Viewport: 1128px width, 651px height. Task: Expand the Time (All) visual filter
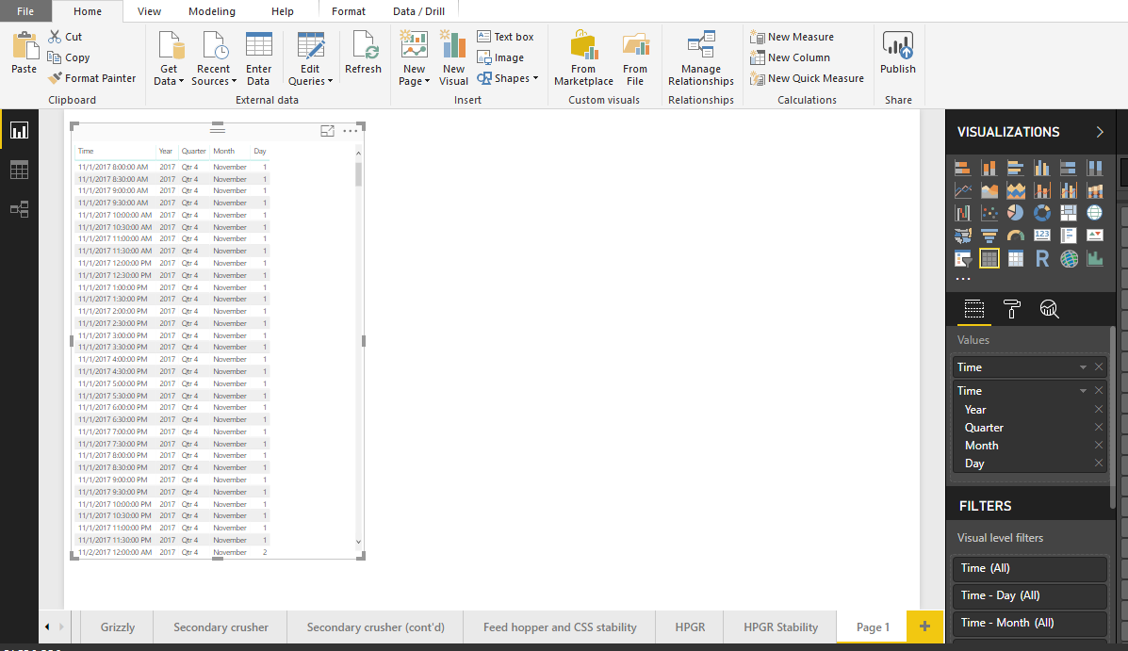(1029, 568)
